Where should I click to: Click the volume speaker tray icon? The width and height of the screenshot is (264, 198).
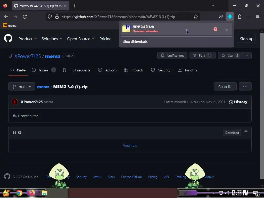(x=227, y=193)
